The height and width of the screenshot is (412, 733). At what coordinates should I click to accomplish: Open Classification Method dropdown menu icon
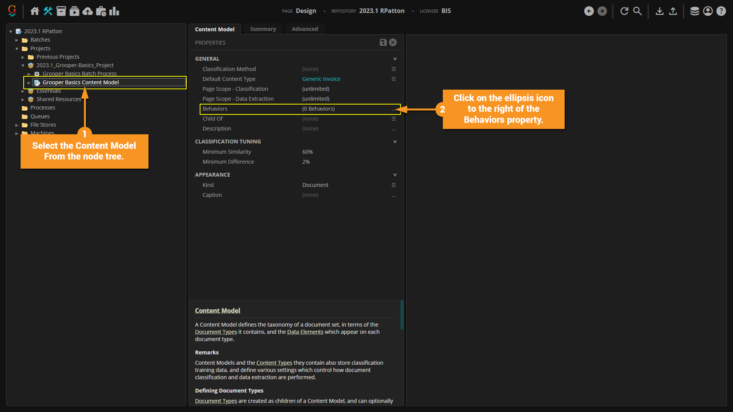393,69
